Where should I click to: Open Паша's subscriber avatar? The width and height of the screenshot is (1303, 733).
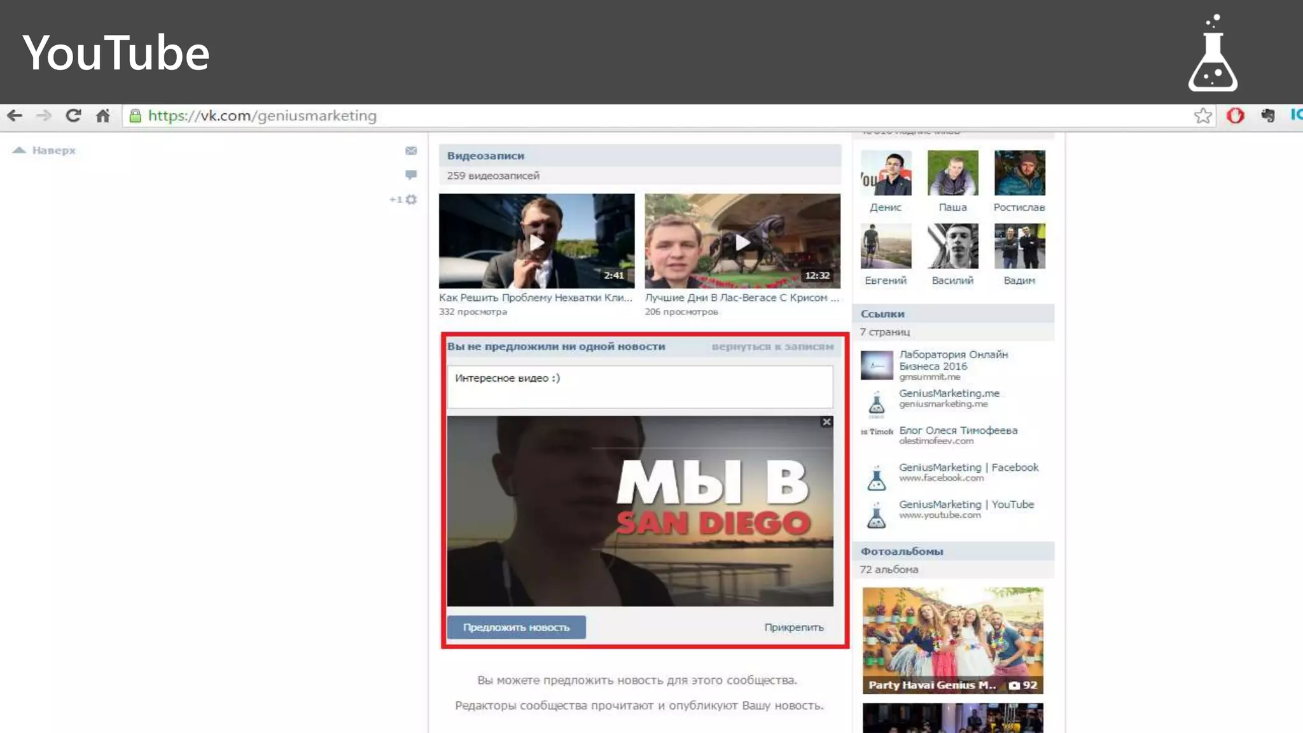(952, 173)
